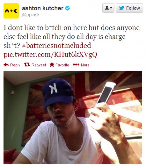The height and width of the screenshot is (167, 146).
Task: Expand the More options label
Action: pos(85,65)
